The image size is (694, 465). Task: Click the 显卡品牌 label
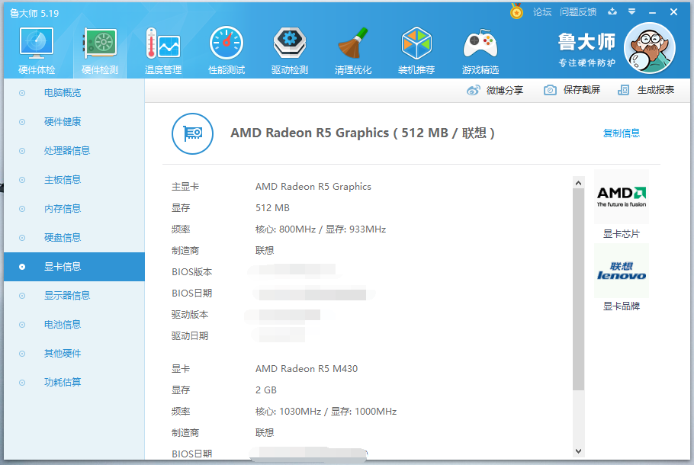point(622,306)
